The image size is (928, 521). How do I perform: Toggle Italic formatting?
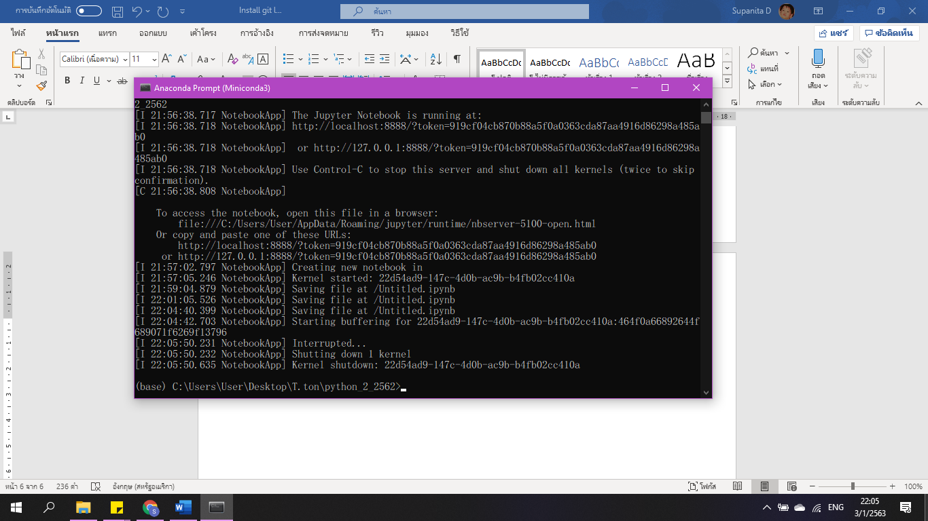coord(82,81)
